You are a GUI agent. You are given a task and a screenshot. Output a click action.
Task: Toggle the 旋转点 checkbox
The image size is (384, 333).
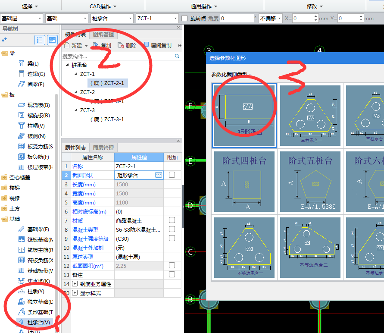[x=184, y=19]
